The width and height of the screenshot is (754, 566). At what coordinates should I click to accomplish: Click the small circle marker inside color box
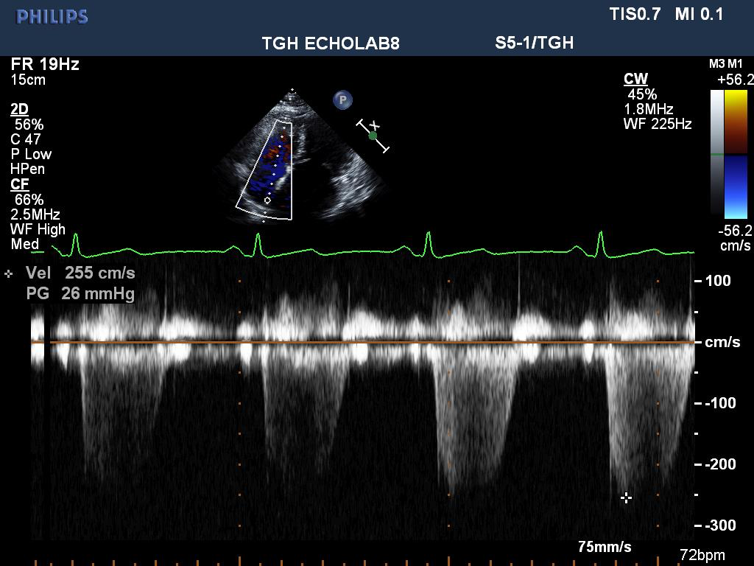pyautogui.click(x=267, y=200)
